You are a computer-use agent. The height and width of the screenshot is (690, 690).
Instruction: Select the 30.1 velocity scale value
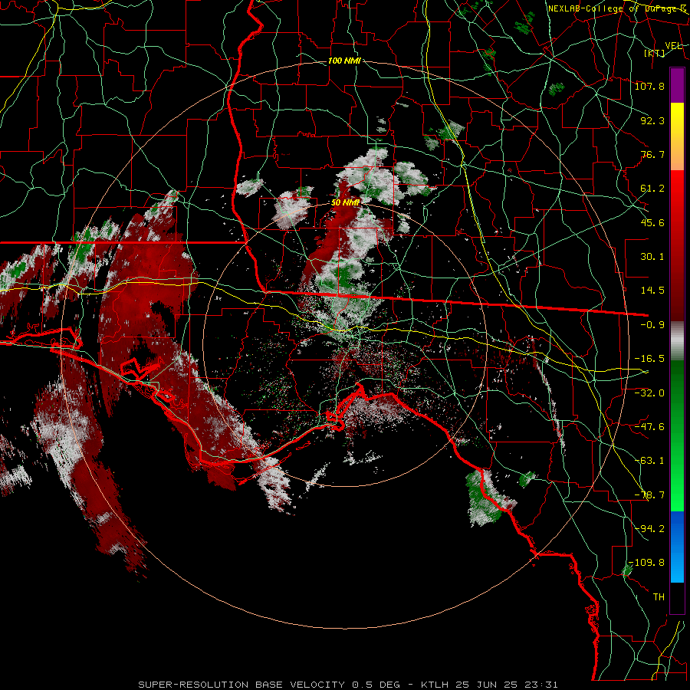[x=652, y=257]
